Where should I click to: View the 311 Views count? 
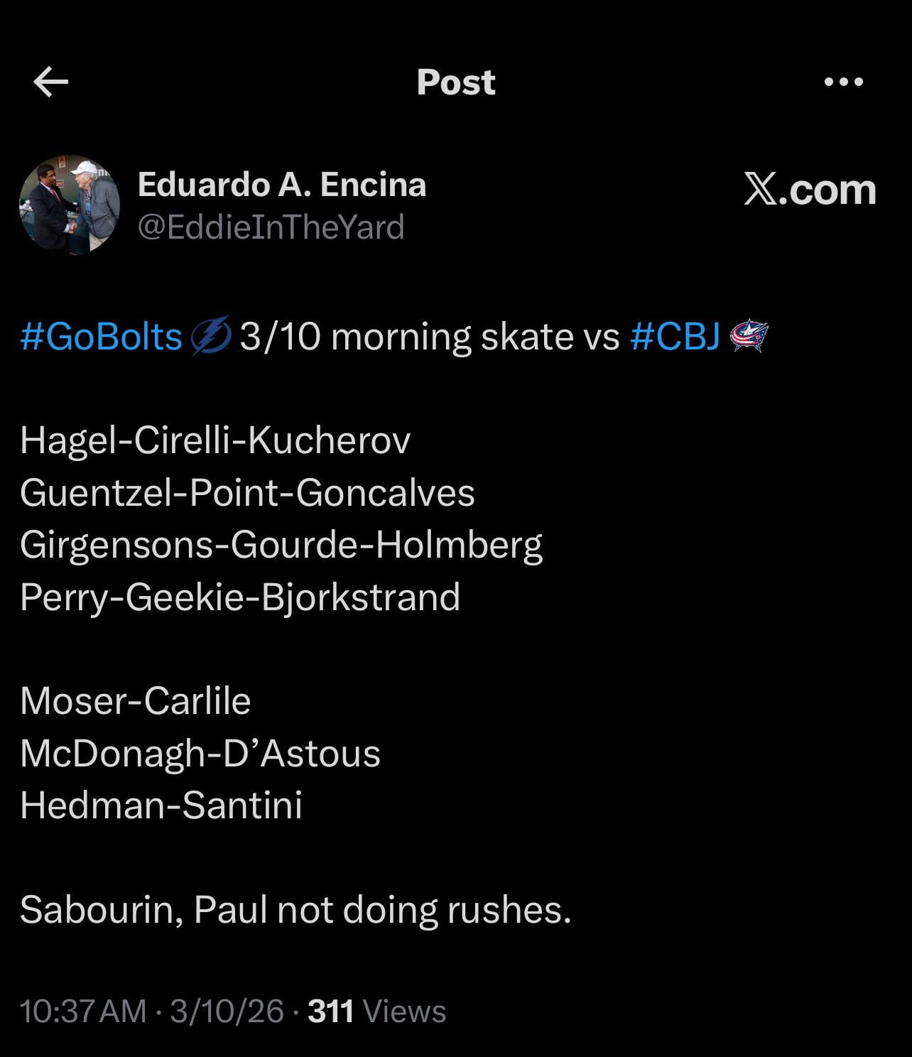(377, 1011)
